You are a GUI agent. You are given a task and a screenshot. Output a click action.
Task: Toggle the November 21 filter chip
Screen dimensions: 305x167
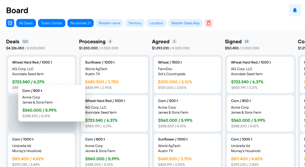pos(81,23)
